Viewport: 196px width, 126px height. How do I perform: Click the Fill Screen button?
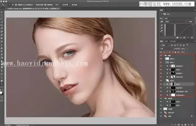[x=74, y=5]
